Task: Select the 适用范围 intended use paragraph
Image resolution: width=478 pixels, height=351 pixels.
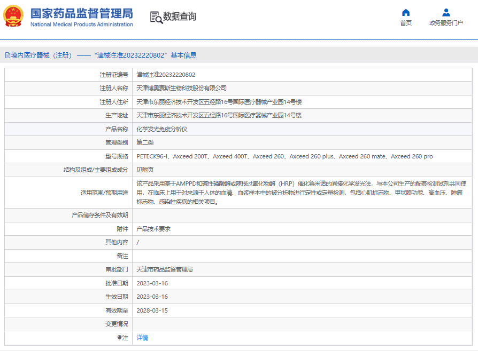Action: 302,193
